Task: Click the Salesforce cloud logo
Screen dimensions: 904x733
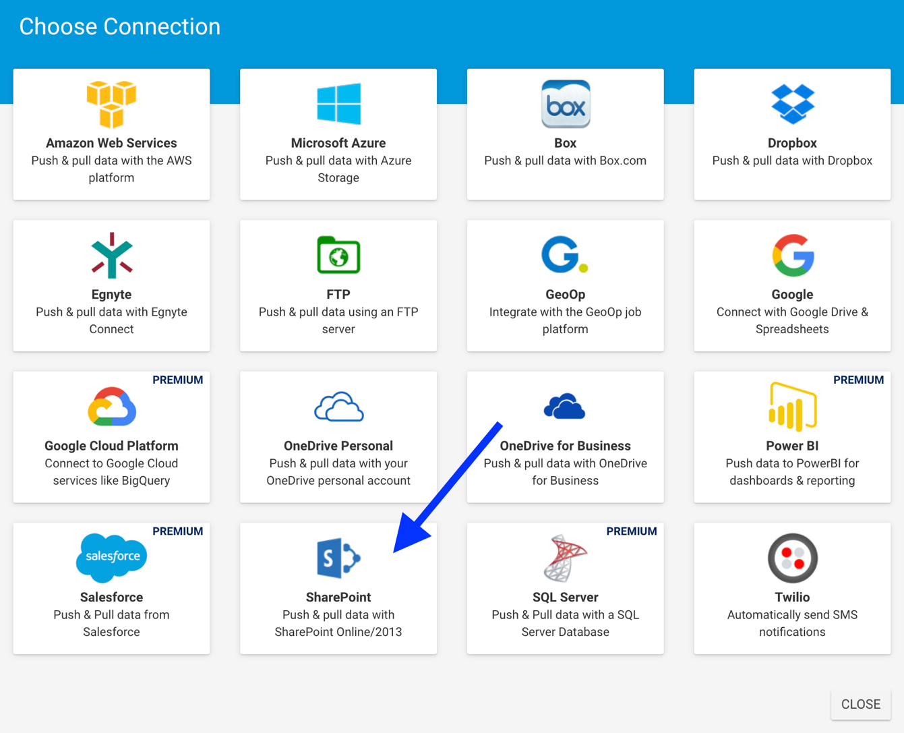Action: pyautogui.click(x=112, y=558)
